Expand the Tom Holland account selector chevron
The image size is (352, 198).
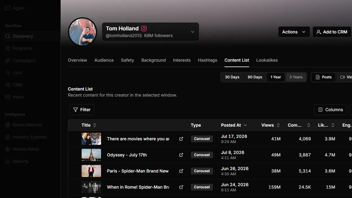point(193,32)
